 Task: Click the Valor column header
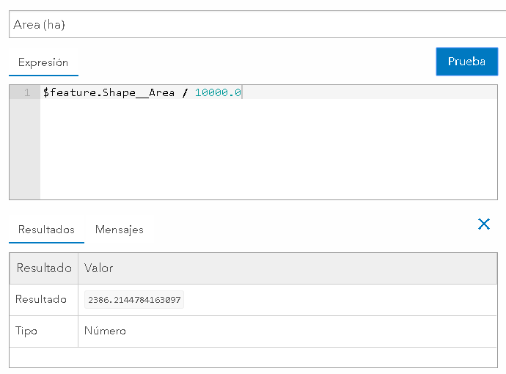coord(99,268)
